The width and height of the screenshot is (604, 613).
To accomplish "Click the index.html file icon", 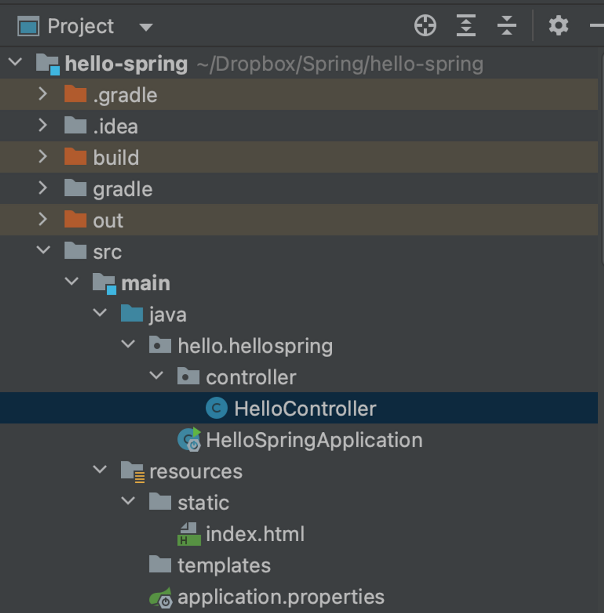I will pyautogui.click(x=189, y=534).
